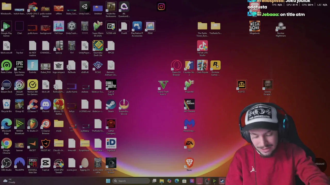Launch the FACEIT AC shortcut

(x=46, y=145)
